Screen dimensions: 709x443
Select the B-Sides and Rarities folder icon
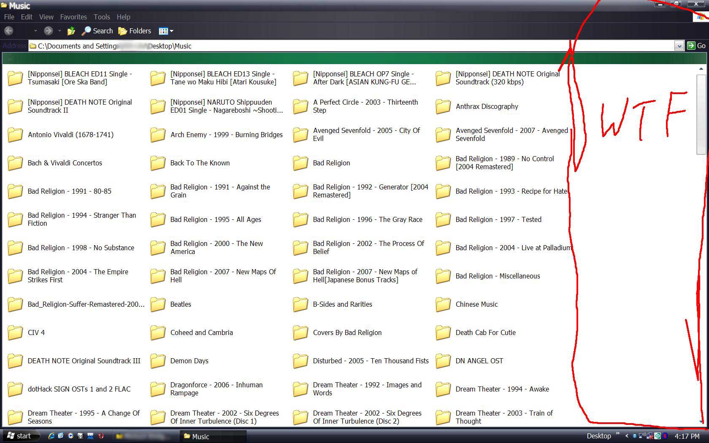pos(300,304)
